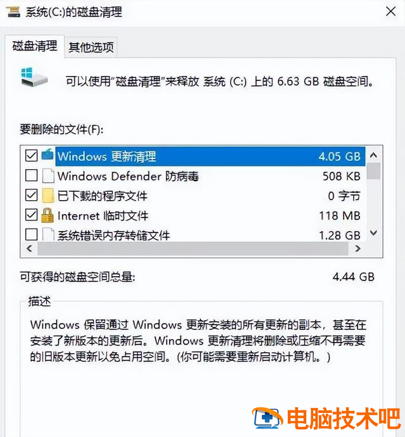Click the disk cleanup title bar icon
This screenshot has height=437, width=405.
pyautogui.click(x=13, y=12)
